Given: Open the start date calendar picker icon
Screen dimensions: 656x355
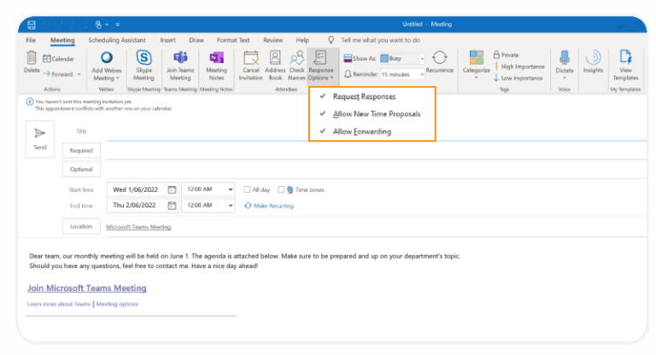Looking at the screenshot, I should coord(172,189).
